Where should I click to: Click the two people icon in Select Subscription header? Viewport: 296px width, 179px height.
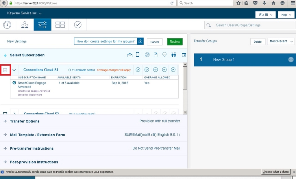(x=173, y=55)
